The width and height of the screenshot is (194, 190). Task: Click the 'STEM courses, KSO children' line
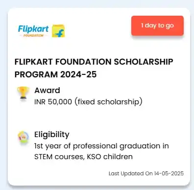pyautogui.click(x=83, y=157)
